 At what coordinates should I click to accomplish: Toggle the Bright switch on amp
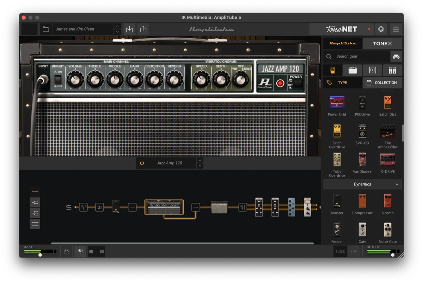point(57,79)
